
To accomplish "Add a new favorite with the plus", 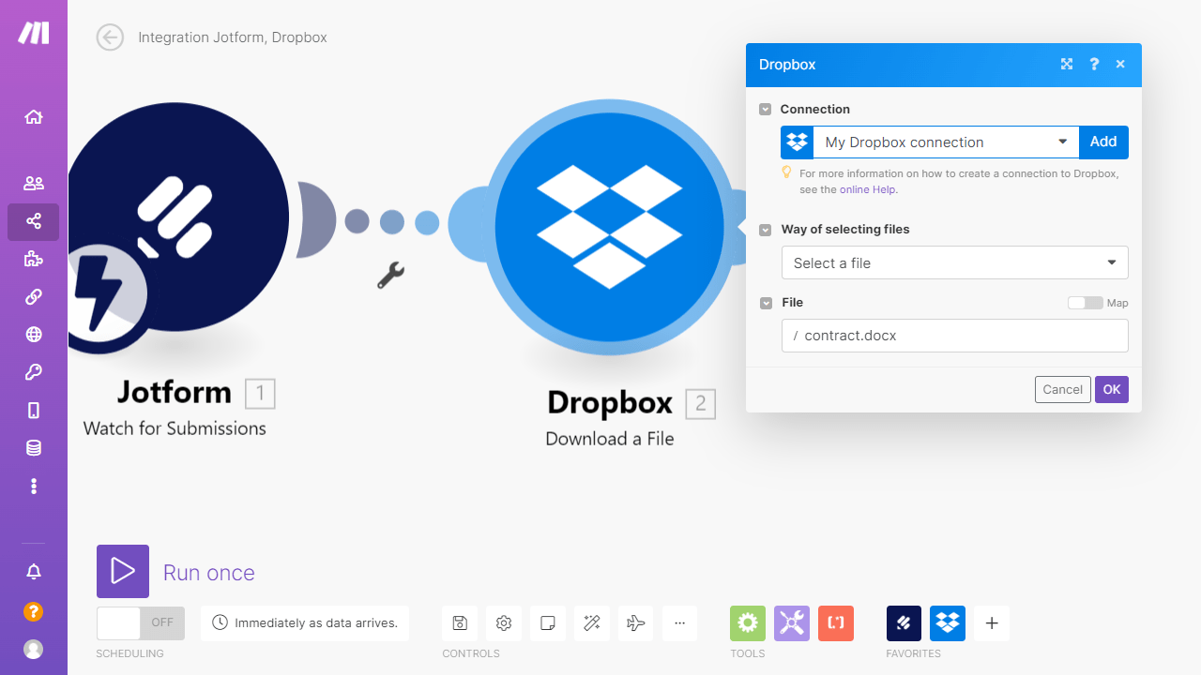I will point(992,622).
